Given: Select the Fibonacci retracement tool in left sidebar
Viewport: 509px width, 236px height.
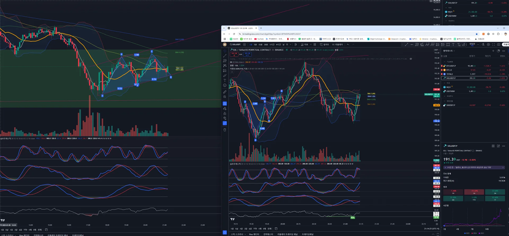Looking at the screenshot, I should tap(225, 61).
